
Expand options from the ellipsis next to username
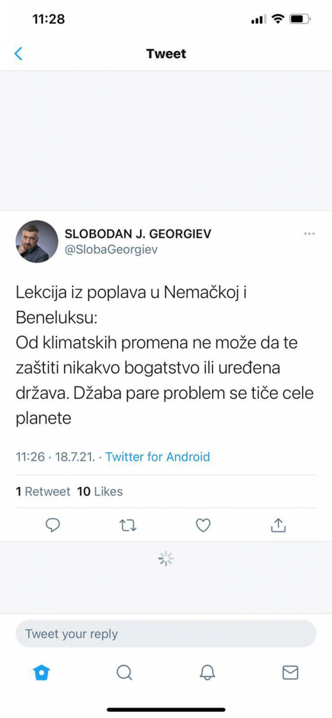(x=309, y=233)
